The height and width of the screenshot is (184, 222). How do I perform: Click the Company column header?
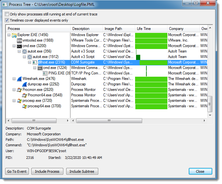[x=183, y=29]
